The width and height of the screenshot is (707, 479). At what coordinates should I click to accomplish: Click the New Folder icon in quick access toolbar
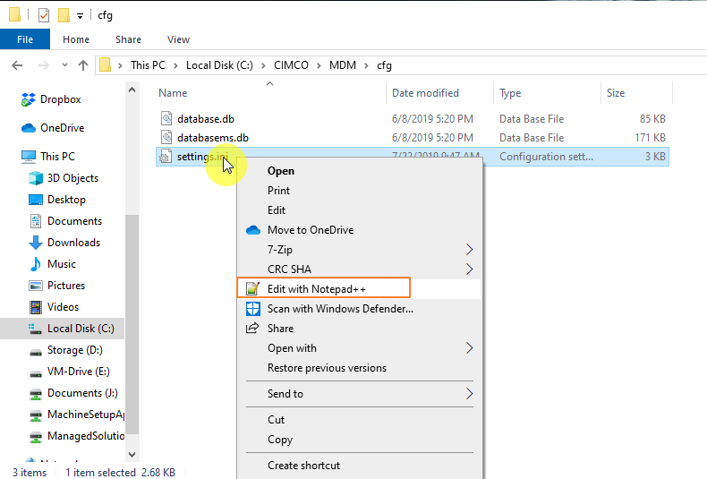(x=64, y=15)
